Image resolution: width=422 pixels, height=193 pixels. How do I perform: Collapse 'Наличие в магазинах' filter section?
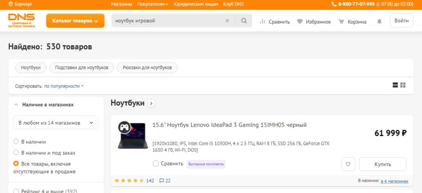(x=16, y=105)
